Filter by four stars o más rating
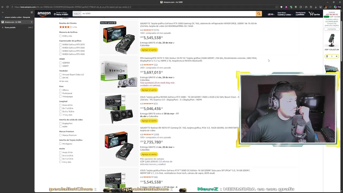Viewport: 343px width, 193px height. [x=68, y=27]
